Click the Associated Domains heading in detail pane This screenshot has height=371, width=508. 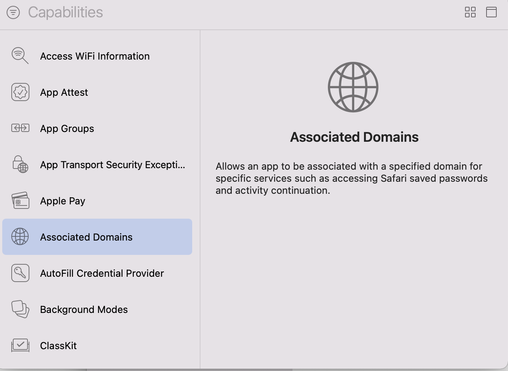click(x=354, y=137)
